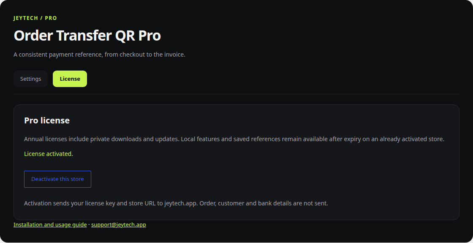Click the JEYTECH / PRO label
The width and height of the screenshot is (473, 243).
click(35, 18)
